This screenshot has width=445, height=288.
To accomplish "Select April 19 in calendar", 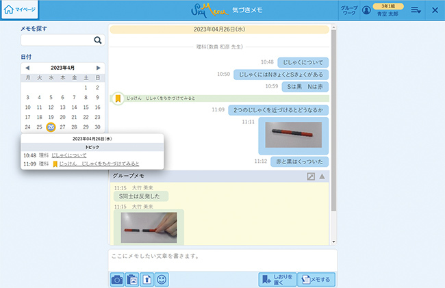I will [51, 117].
